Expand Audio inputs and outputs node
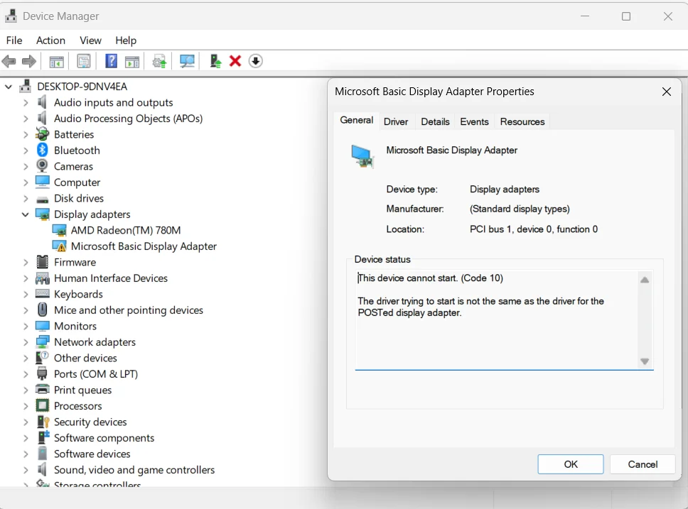Screen dimensions: 688x509 tap(26, 103)
